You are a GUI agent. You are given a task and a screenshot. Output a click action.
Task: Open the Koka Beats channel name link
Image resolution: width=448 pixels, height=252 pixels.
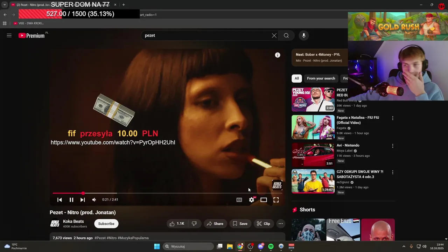[x=73, y=221]
